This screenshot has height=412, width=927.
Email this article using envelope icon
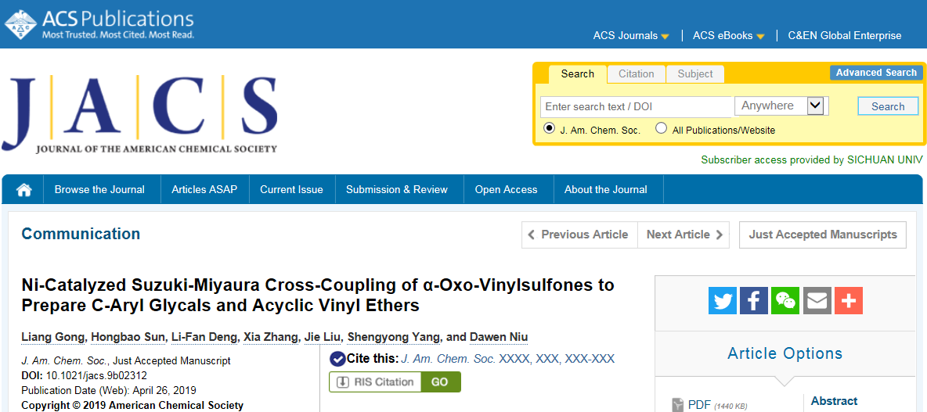pos(817,300)
